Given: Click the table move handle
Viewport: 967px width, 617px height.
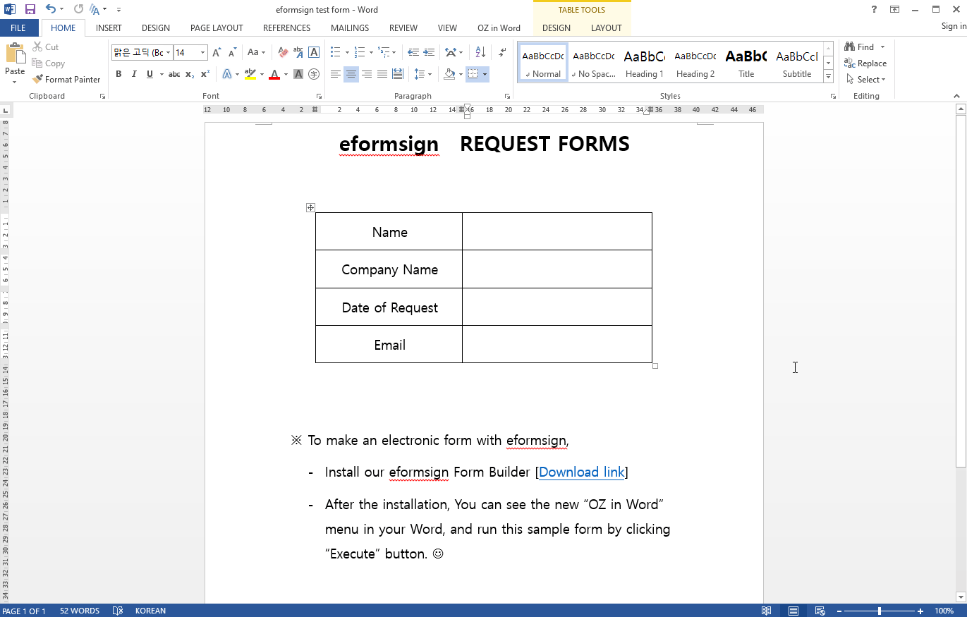Looking at the screenshot, I should (x=310, y=207).
